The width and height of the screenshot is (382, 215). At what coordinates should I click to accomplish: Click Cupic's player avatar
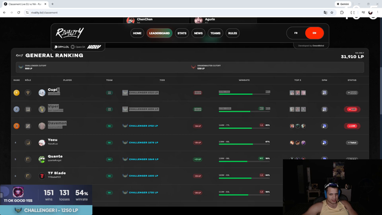coord(42,93)
